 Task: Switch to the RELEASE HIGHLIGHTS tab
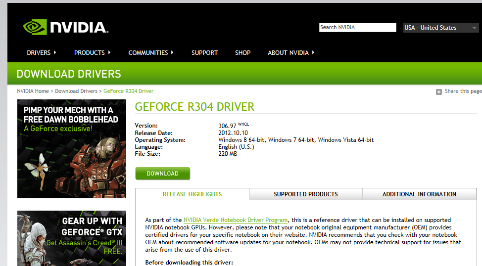pos(192,194)
